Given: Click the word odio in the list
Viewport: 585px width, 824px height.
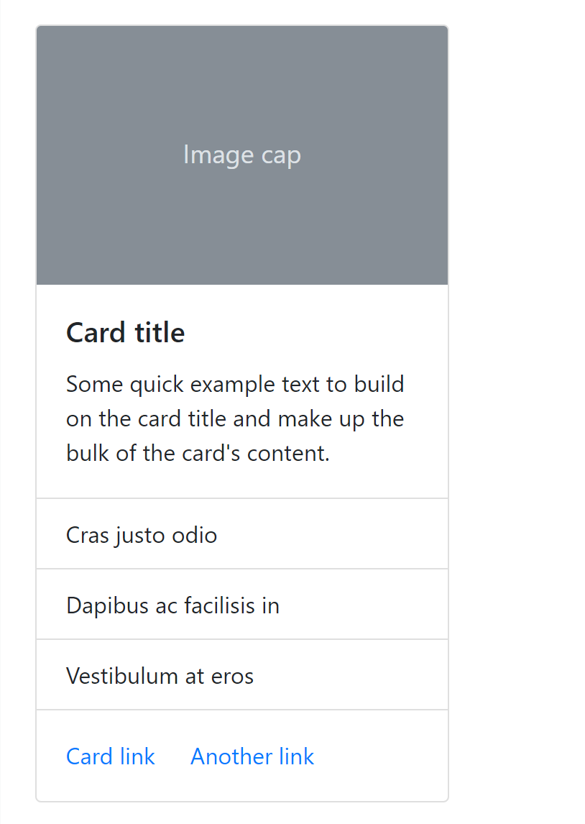Looking at the screenshot, I should [198, 534].
